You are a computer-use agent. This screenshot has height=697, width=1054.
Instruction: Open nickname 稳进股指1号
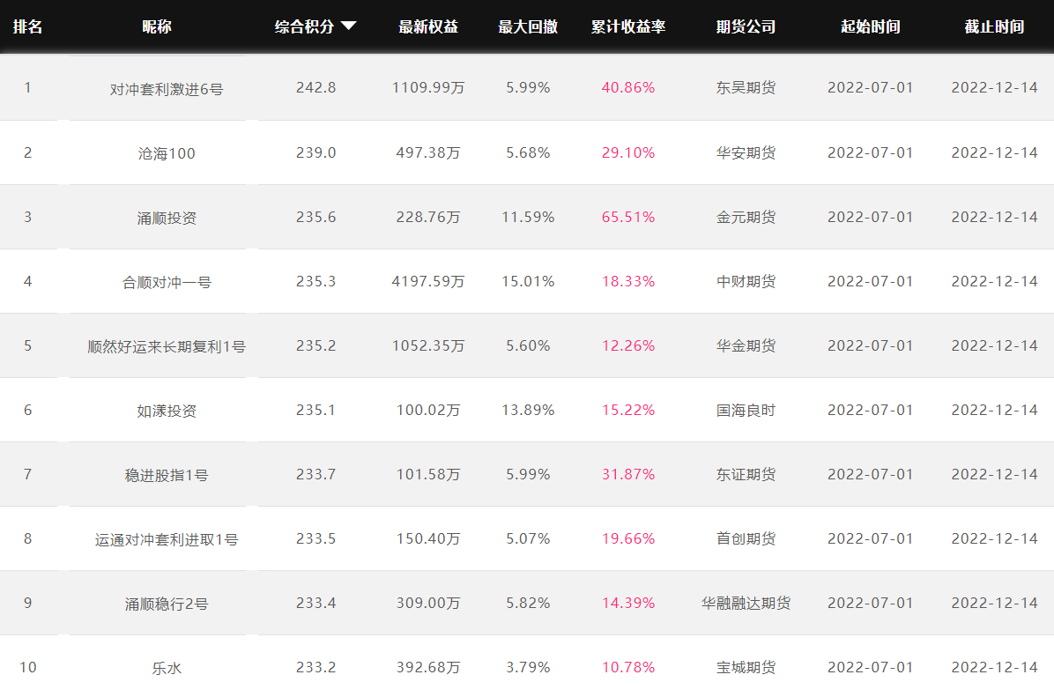click(x=167, y=476)
